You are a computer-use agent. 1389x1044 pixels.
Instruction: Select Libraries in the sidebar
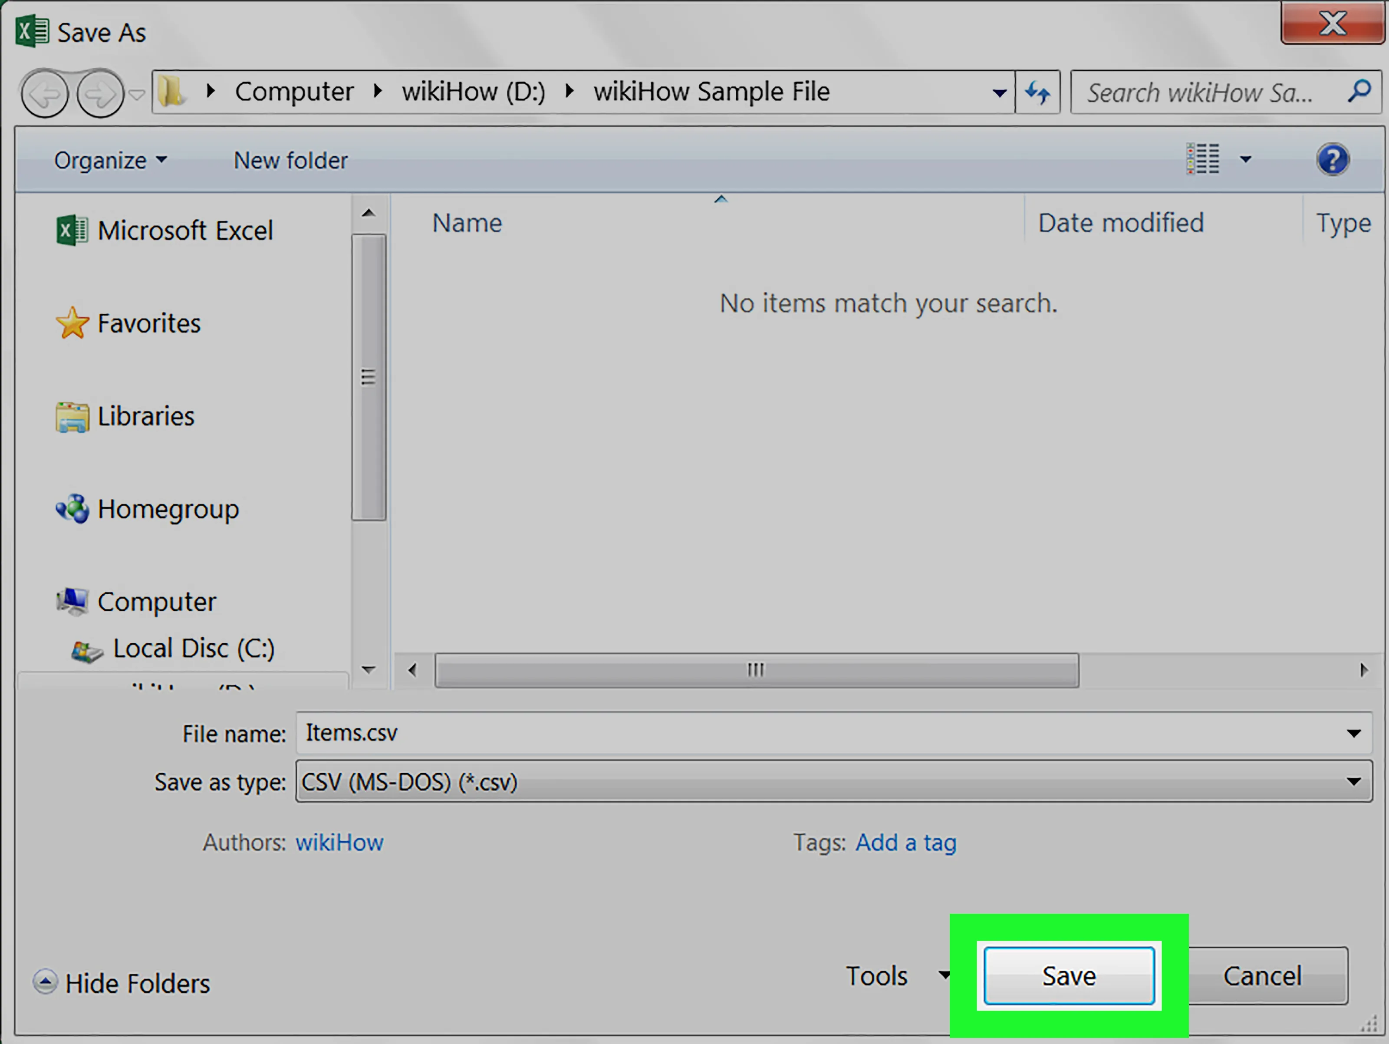(145, 415)
